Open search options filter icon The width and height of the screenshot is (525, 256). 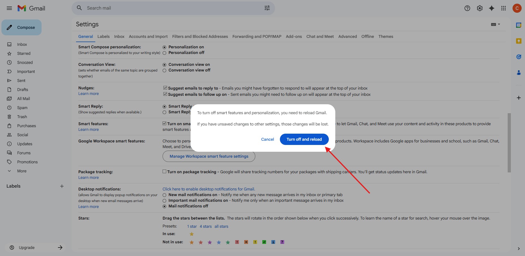click(x=267, y=8)
